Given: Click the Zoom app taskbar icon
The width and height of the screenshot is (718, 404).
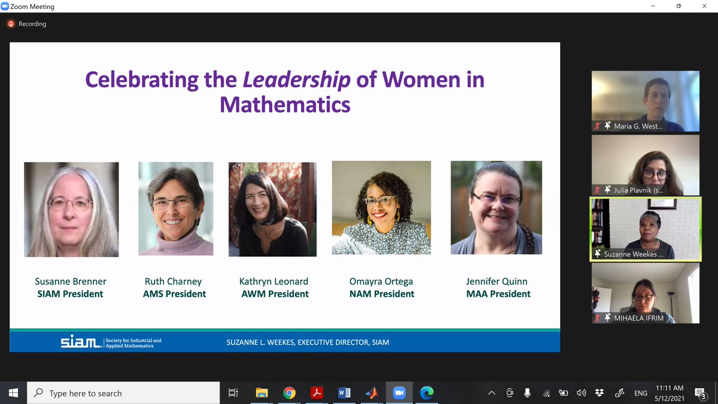Looking at the screenshot, I should [399, 393].
